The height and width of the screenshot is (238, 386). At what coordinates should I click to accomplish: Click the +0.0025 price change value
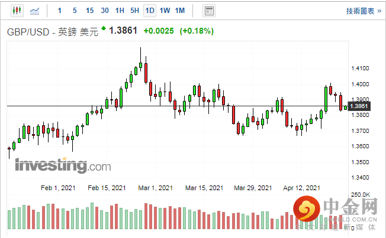coord(159,31)
